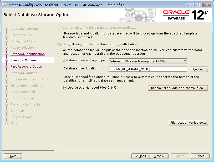Click Creation Option step in sidebar
This screenshot has width=214, height=162.
tap(22, 98)
